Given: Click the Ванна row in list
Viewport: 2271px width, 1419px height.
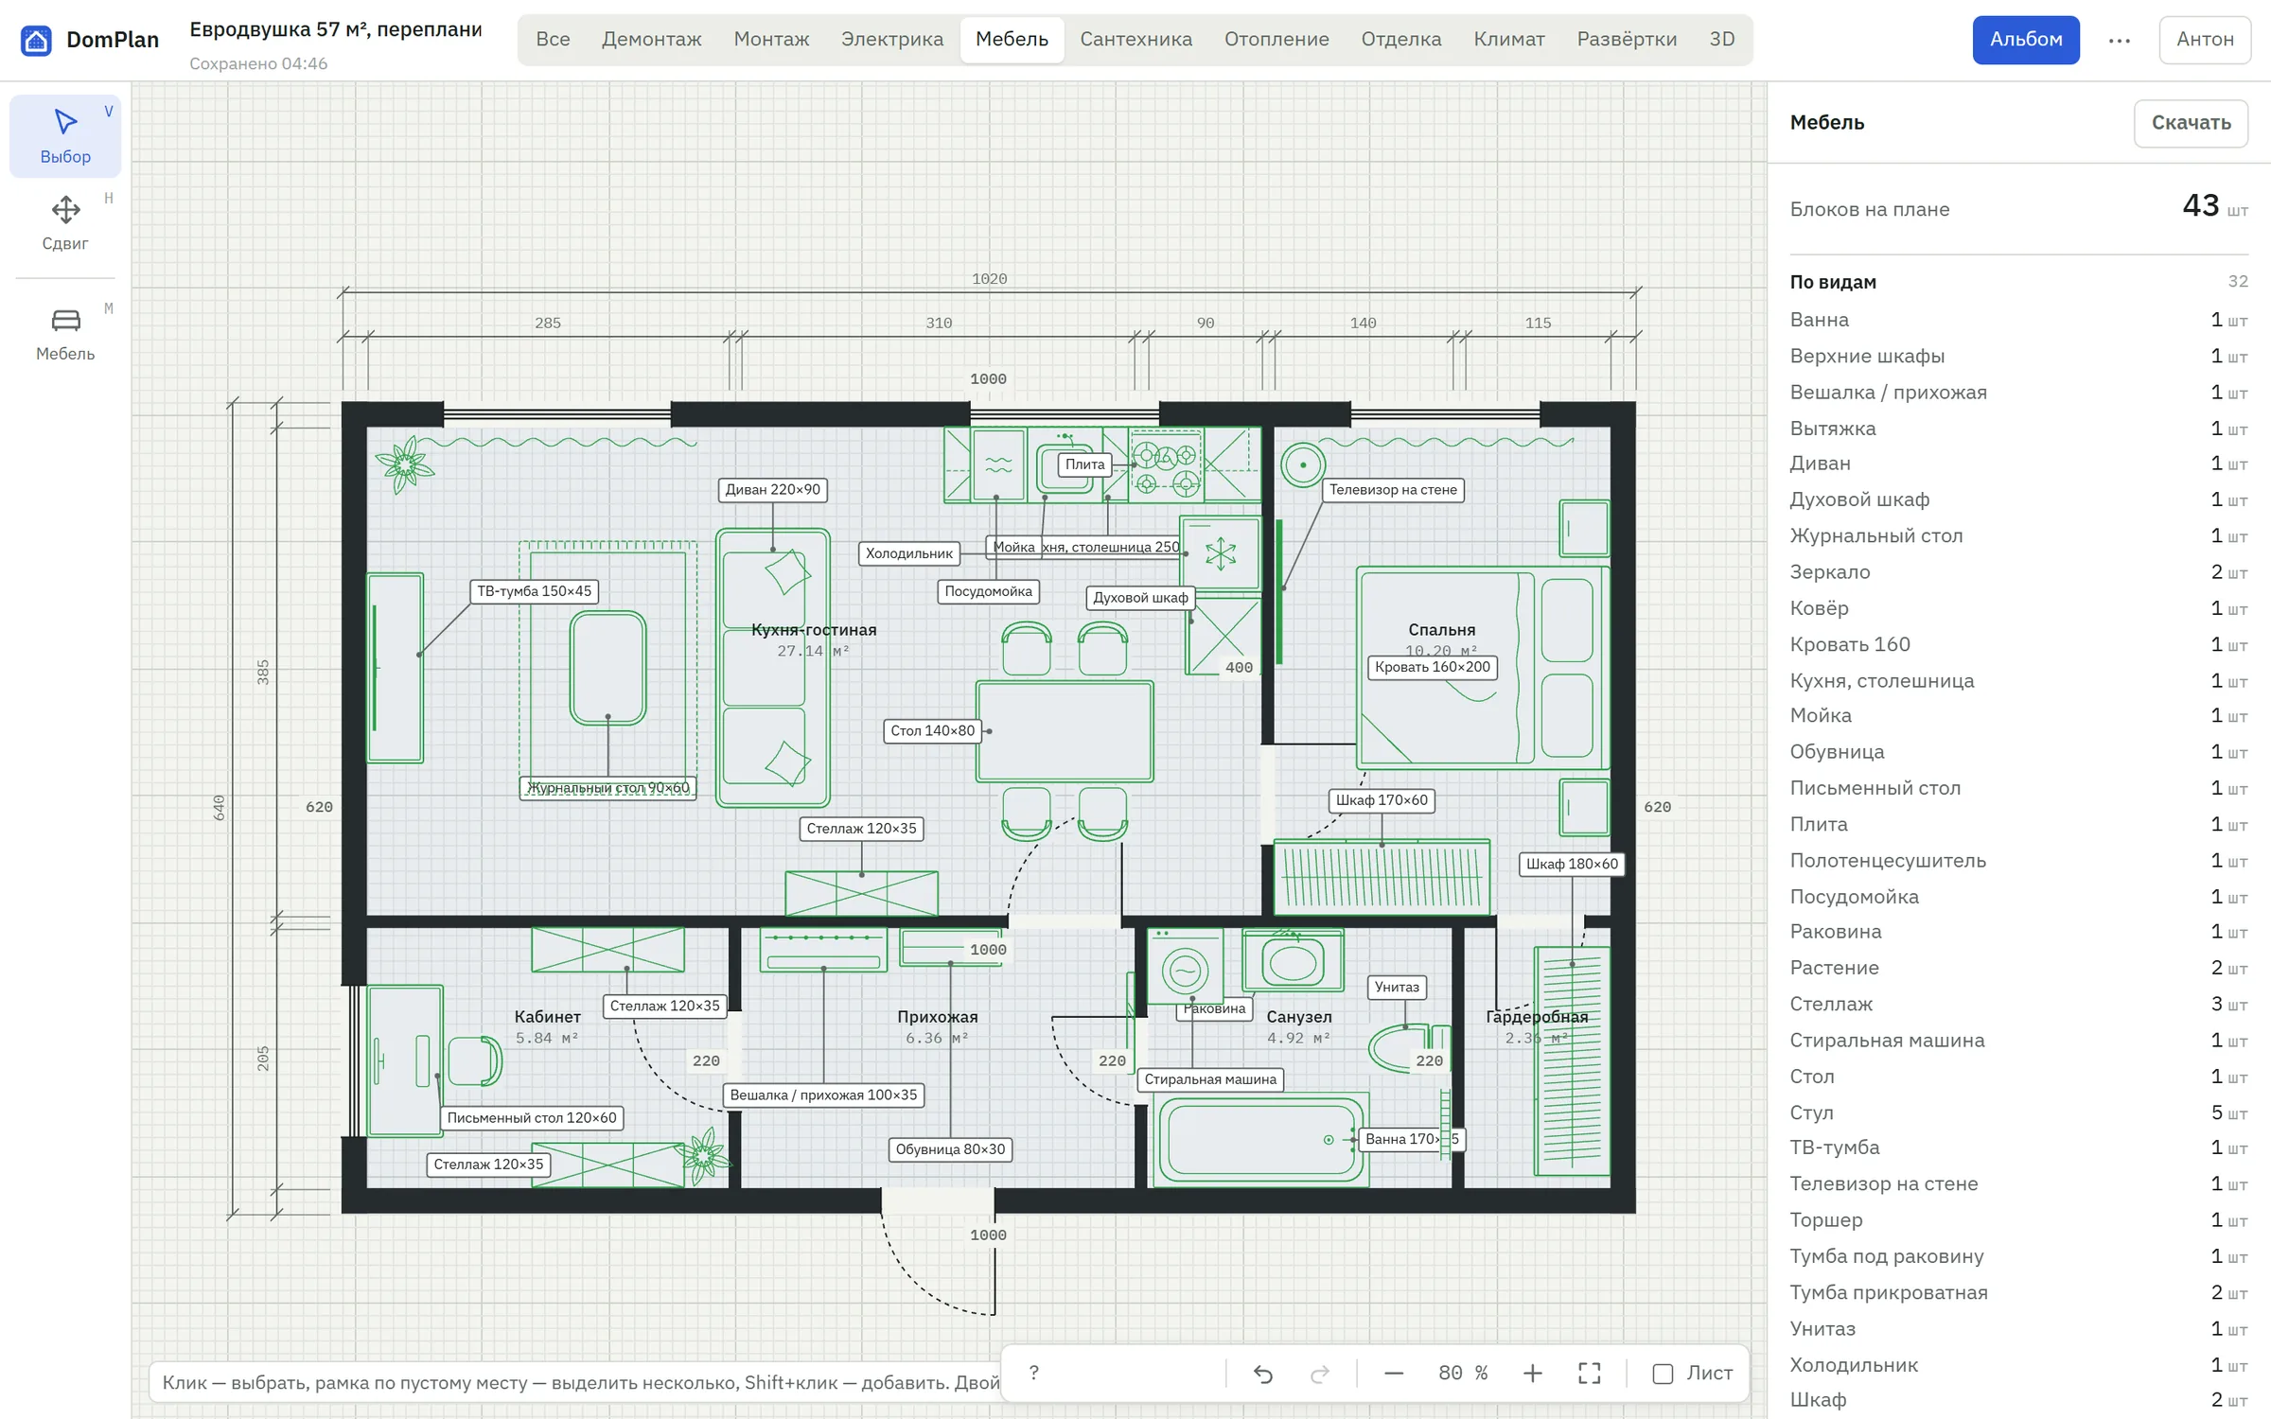Looking at the screenshot, I should click(x=2018, y=321).
